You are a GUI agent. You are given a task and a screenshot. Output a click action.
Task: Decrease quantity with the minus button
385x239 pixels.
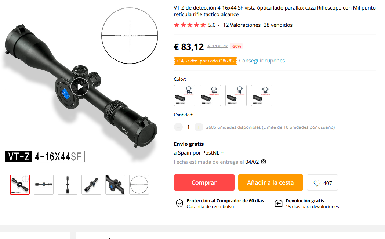[x=178, y=127]
